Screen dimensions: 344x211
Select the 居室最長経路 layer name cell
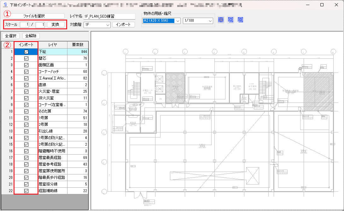(x=53, y=158)
